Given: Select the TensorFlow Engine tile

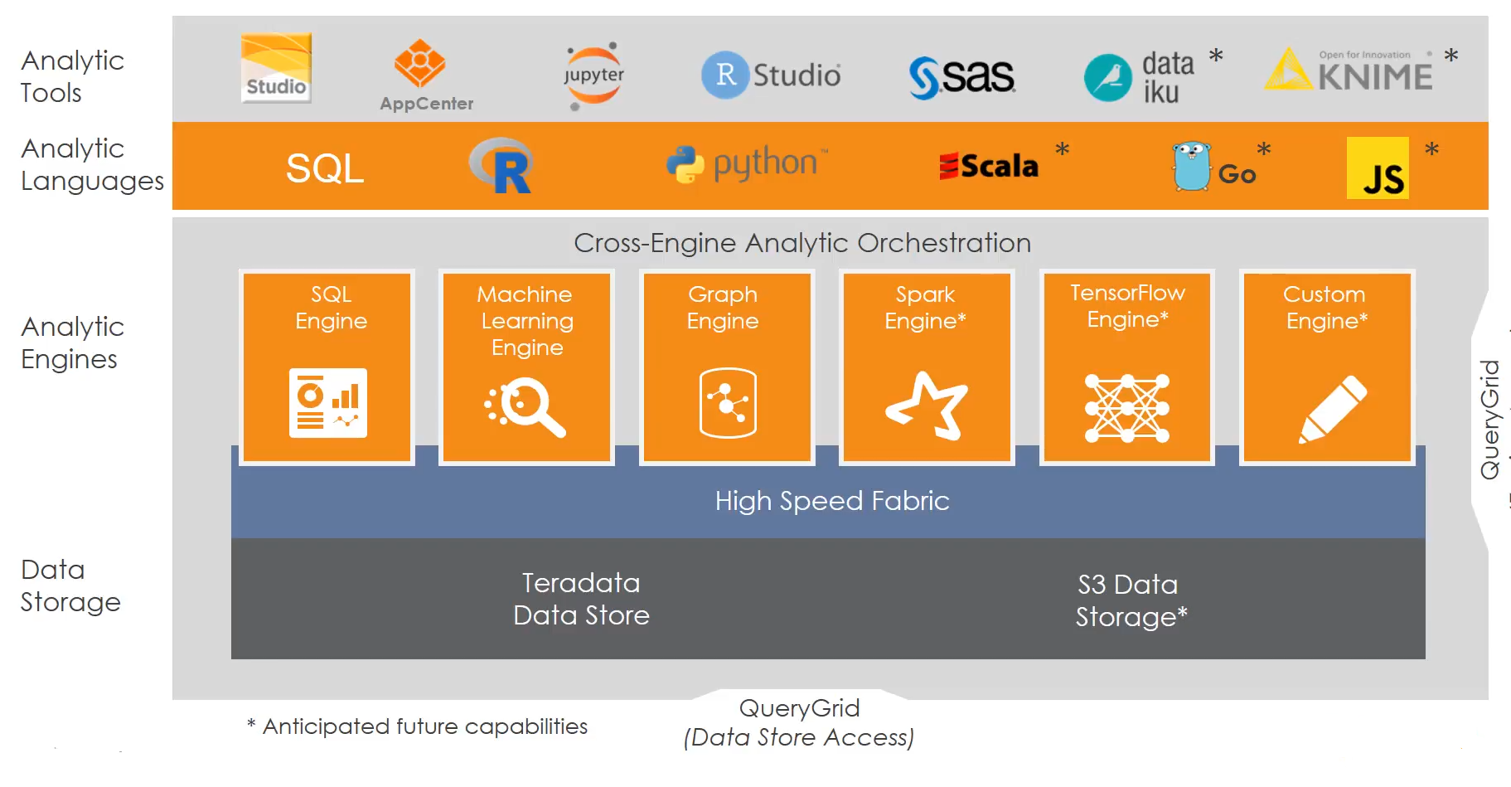Looking at the screenshot, I should pos(1127,367).
